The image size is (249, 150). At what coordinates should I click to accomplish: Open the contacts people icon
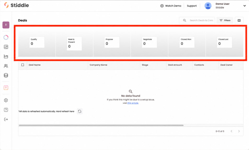(6, 66)
